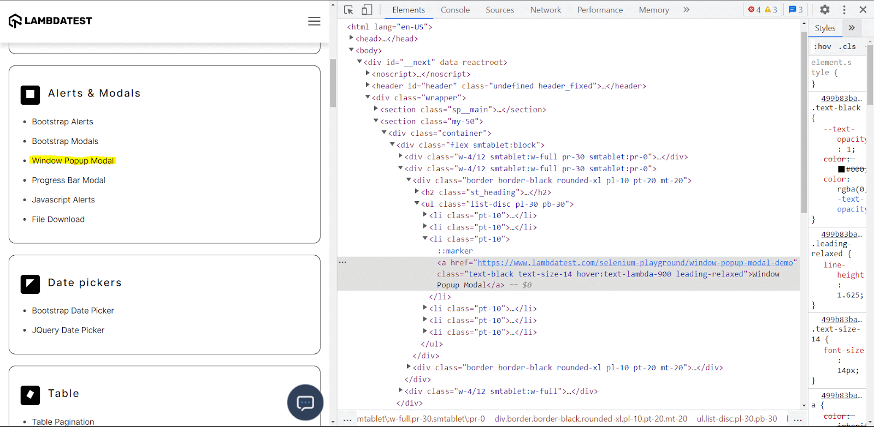Open the chat support bubble

305,402
